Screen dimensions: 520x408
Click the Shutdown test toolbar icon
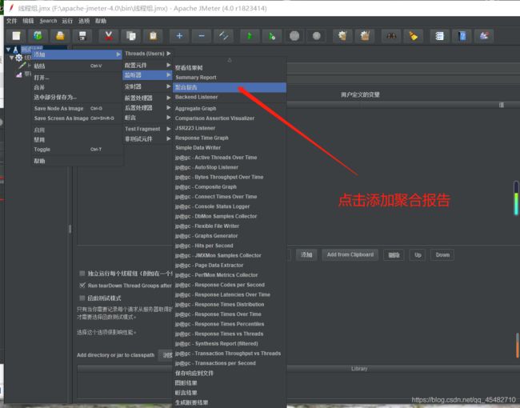click(316, 36)
